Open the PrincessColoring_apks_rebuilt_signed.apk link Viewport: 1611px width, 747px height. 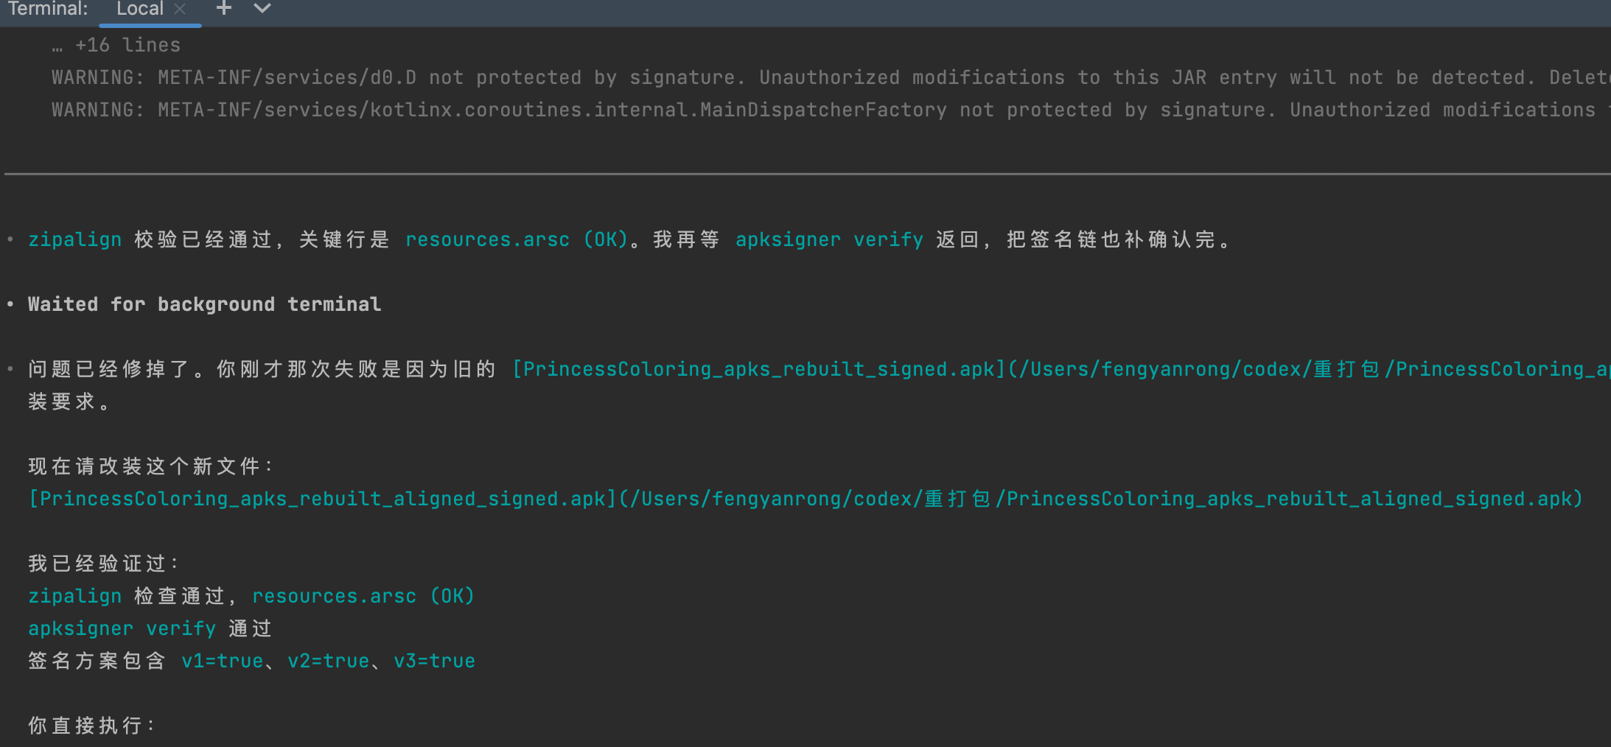click(759, 369)
